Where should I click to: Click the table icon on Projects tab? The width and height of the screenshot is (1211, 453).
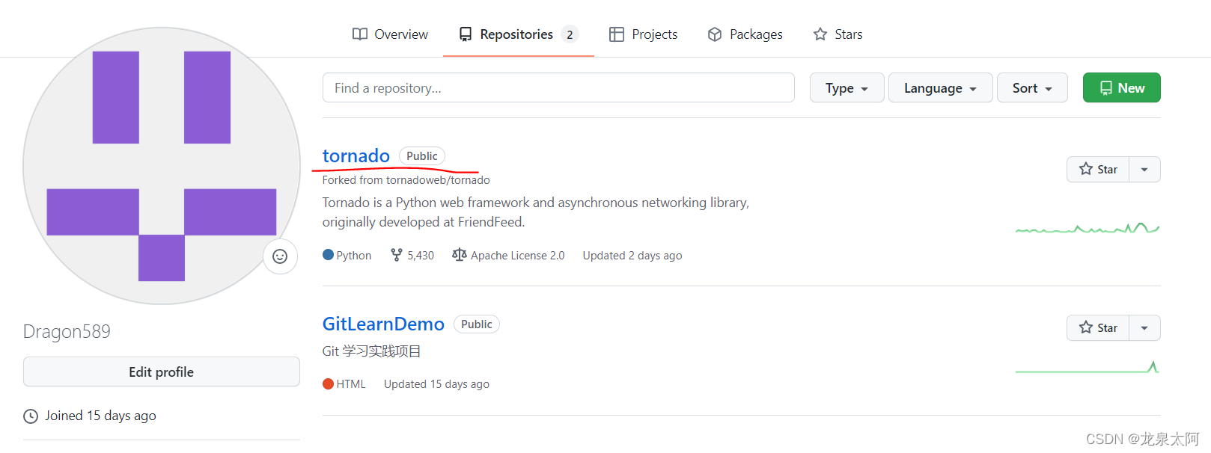[x=617, y=34]
